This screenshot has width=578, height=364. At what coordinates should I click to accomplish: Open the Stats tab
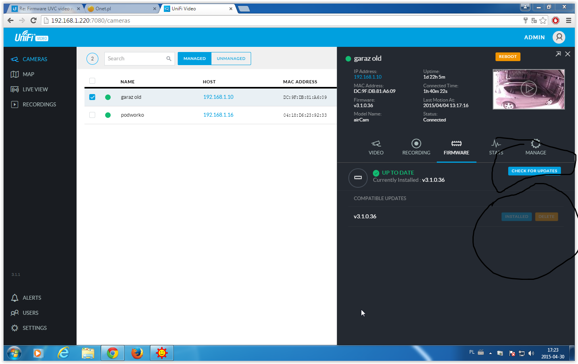tap(496, 147)
